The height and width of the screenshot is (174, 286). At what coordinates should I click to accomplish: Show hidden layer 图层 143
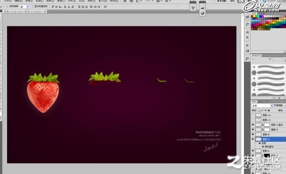(253, 120)
